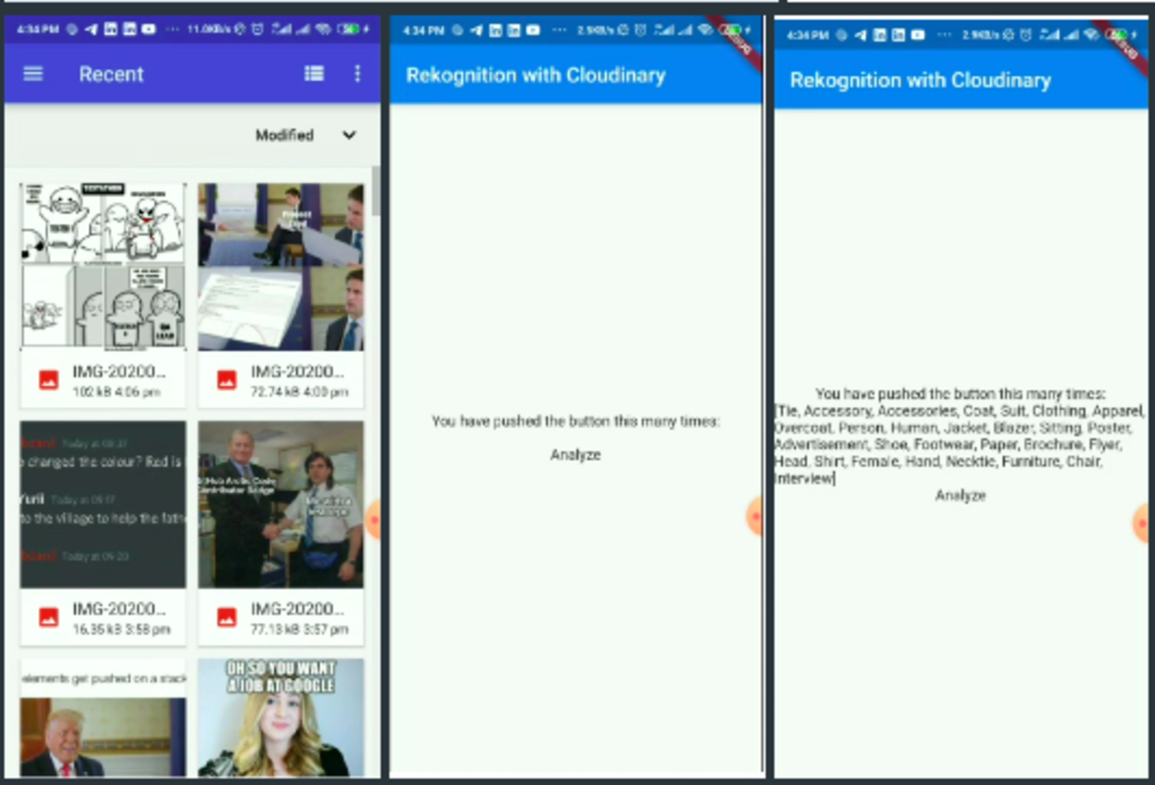Open the man with red tie thumbnail

click(x=103, y=718)
